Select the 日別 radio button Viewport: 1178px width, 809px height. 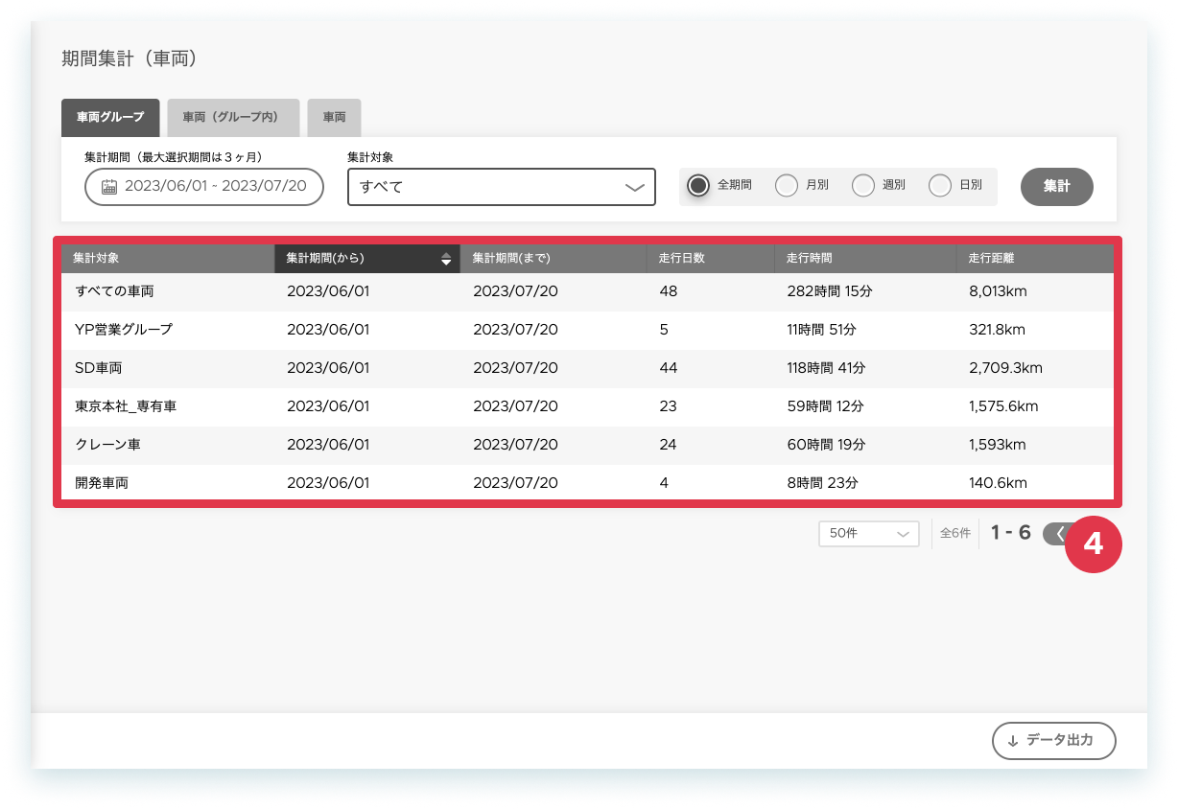pos(940,186)
